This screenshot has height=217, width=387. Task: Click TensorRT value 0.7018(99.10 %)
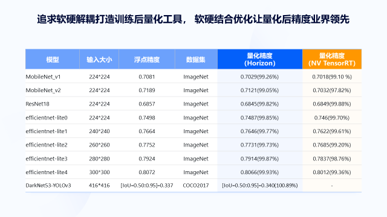click(332, 77)
